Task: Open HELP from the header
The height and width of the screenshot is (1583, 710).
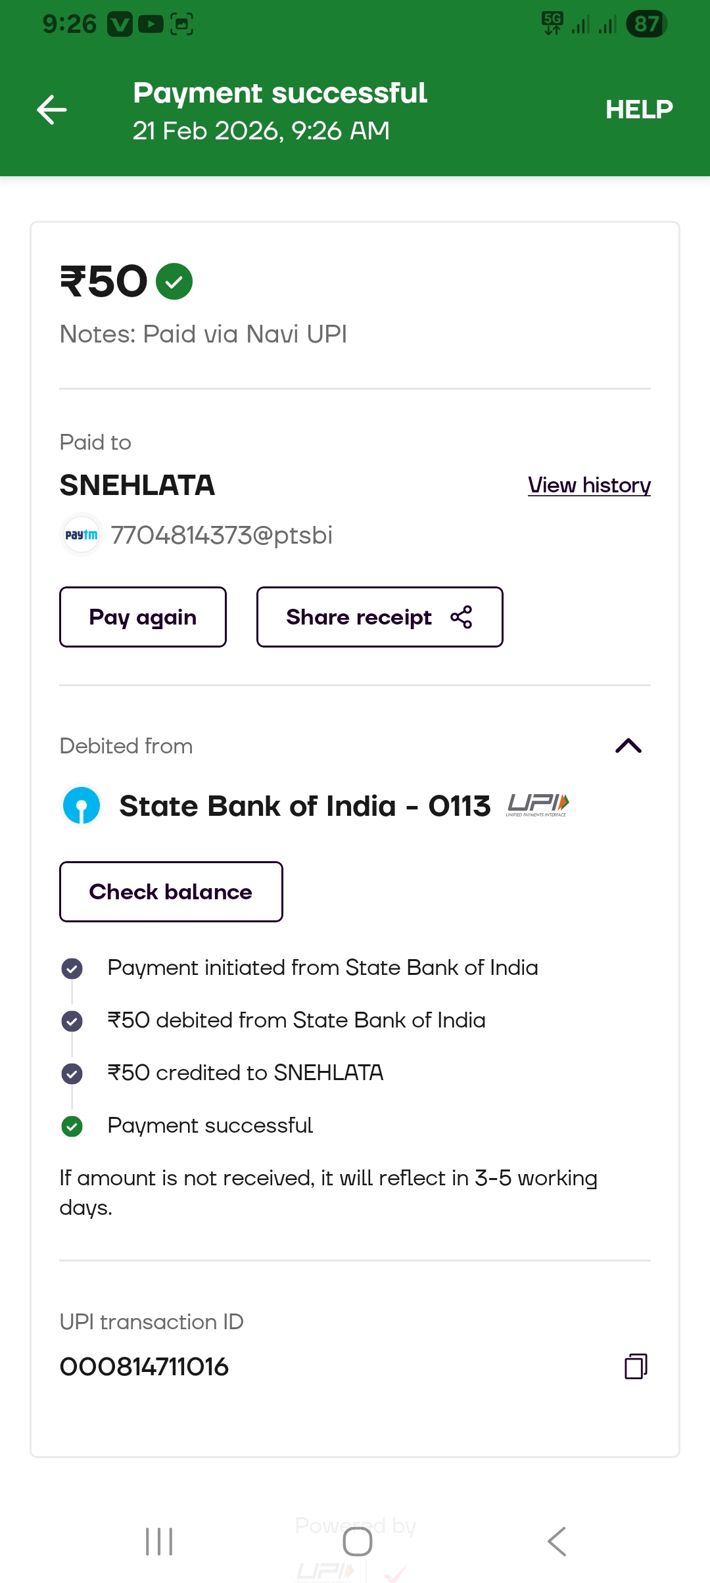Action: pos(638,110)
